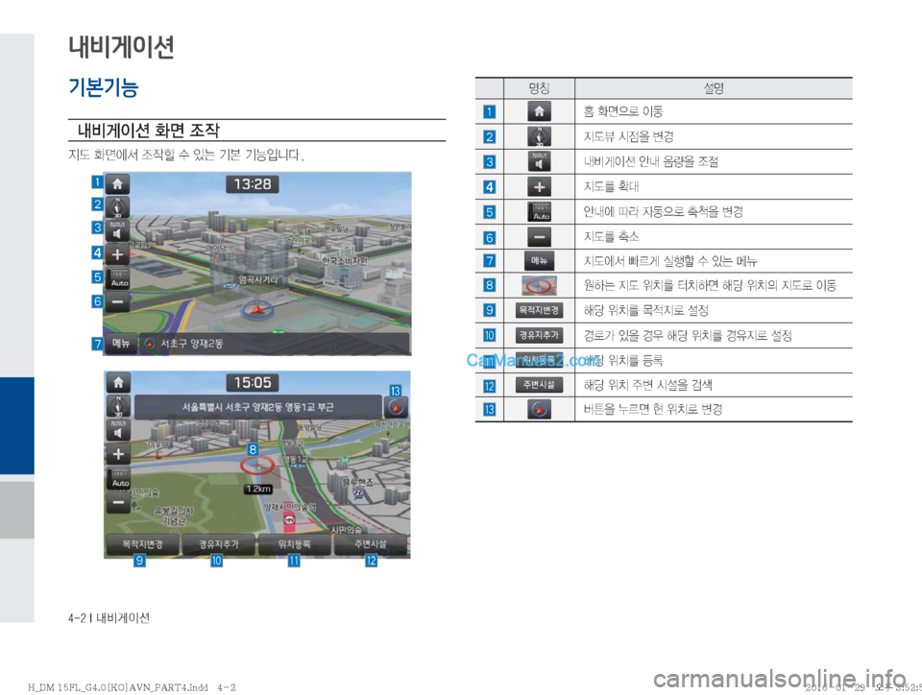Select the 서초구 양재2동 location bar
922x695 pixels.
tap(274, 344)
